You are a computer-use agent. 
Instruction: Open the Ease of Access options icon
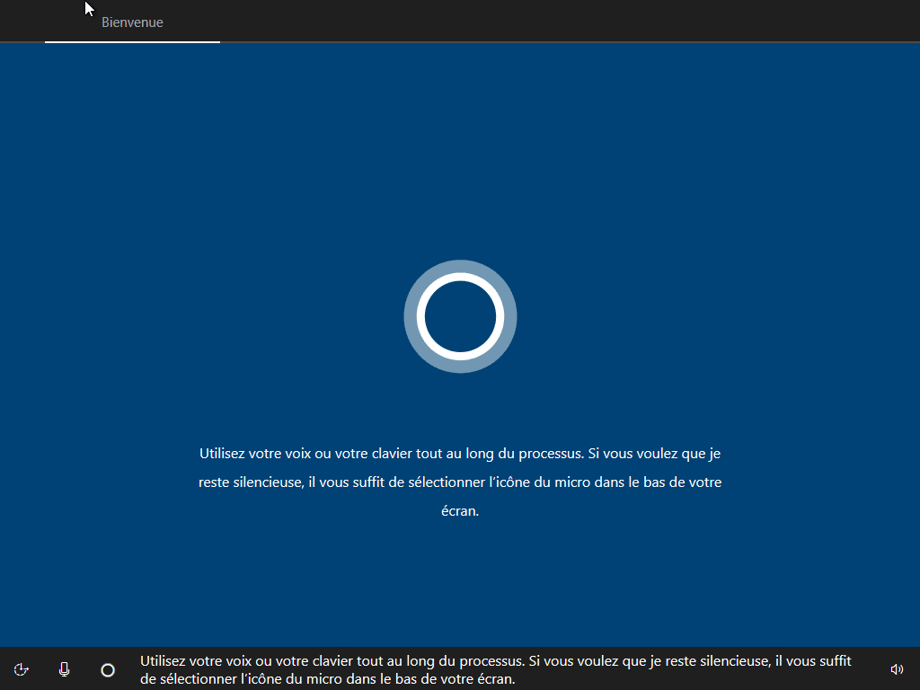pos(22,669)
